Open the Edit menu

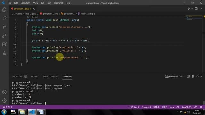click(16, 3)
